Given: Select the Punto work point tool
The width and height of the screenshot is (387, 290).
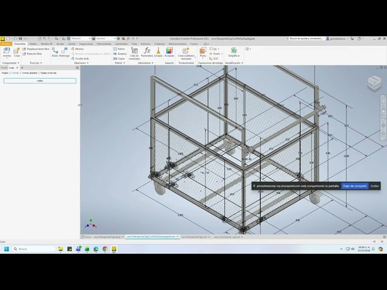Looking at the screenshot, I should coord(216,54).
